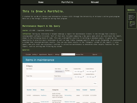Focus the search input field
This screenshot has height=103, width=137.
point(68,54)
